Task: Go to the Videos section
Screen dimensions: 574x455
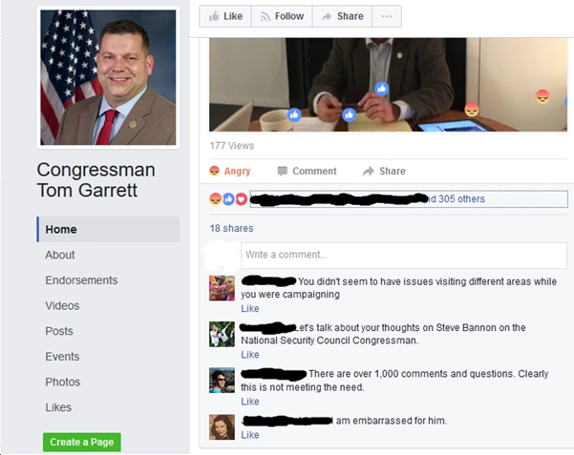Action: tap(62, 306)
